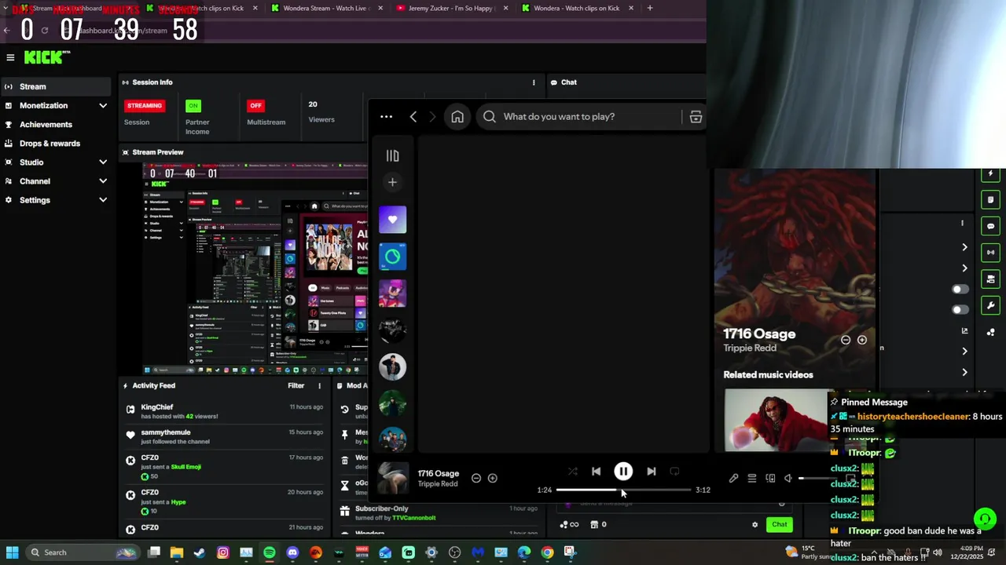Screen dimensions: 1006x565
Task: Create a new playlist with plus button
Action: 392,182
